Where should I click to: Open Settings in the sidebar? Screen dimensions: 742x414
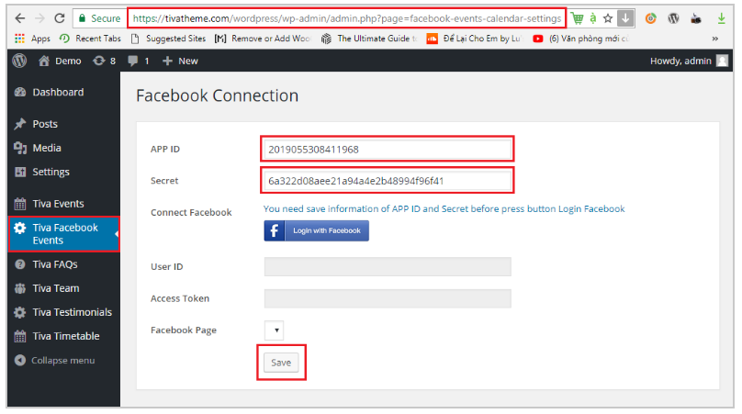[64, 172]
